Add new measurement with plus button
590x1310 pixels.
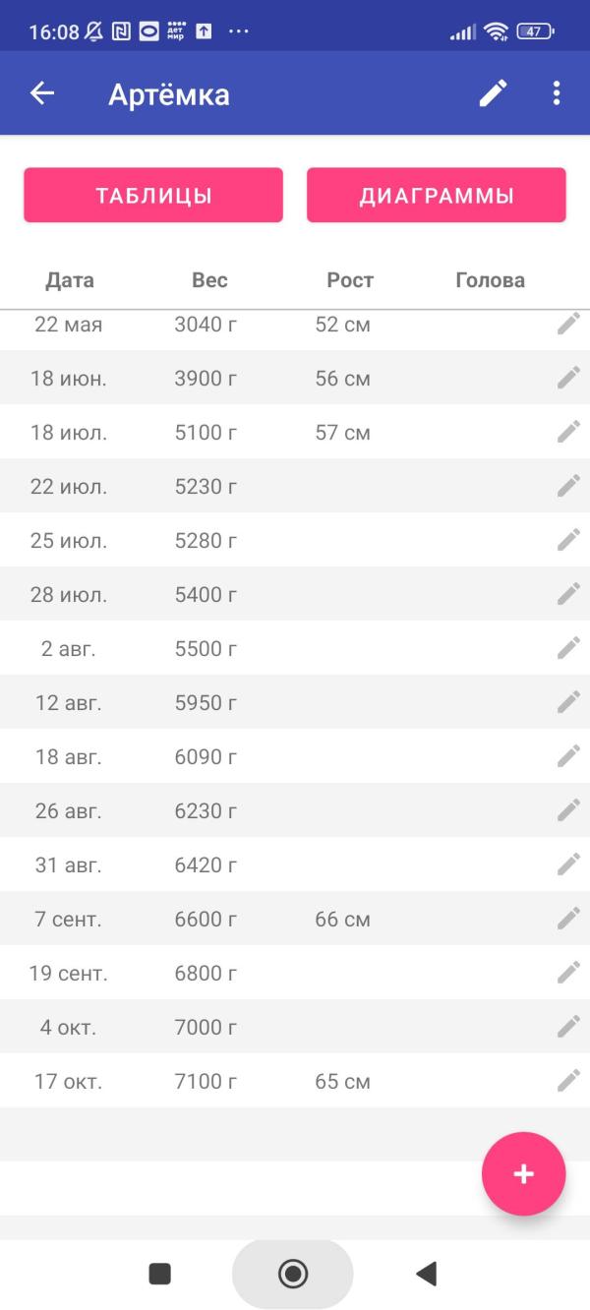pos(523,1173)
